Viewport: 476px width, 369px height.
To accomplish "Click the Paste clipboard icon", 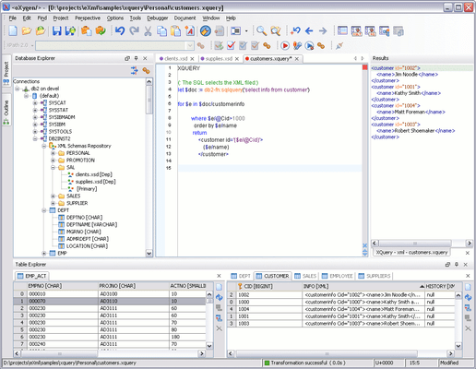I will (175, 31).
